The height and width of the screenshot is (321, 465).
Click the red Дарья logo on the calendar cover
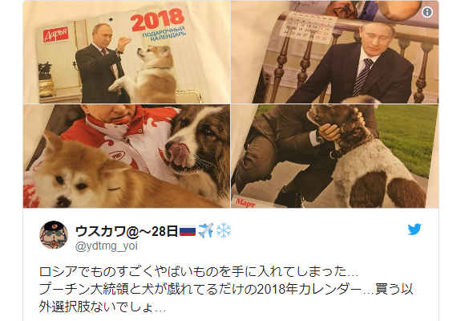click(55, 35)
